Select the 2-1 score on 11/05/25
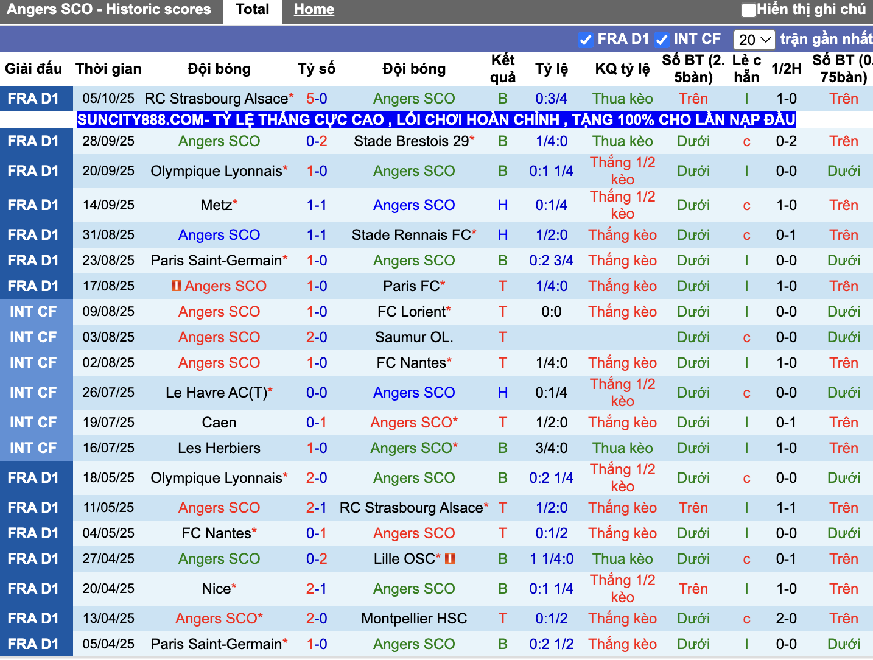 (x=317, y=508)
